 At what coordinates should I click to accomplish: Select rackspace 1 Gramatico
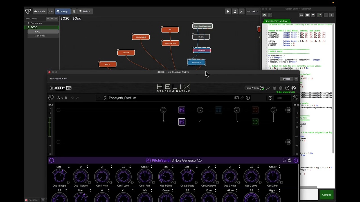(41, 23)
